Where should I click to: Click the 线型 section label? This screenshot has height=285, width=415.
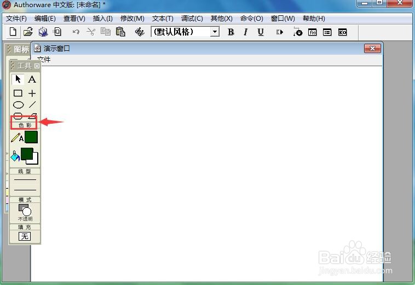click(x=25, y=171)
